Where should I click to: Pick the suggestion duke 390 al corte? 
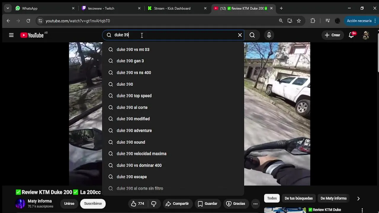pos(173,107)
